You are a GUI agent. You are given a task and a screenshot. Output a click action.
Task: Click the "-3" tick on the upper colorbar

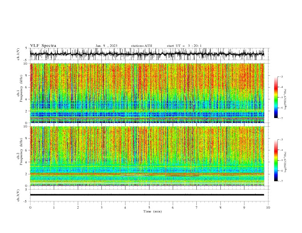click(x=281, y=77)
